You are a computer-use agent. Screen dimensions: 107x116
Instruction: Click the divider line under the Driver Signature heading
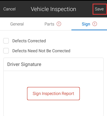53,71
